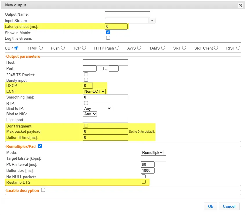Enable Log this stream checkbox
246x215 pixels.
point(108,38)
